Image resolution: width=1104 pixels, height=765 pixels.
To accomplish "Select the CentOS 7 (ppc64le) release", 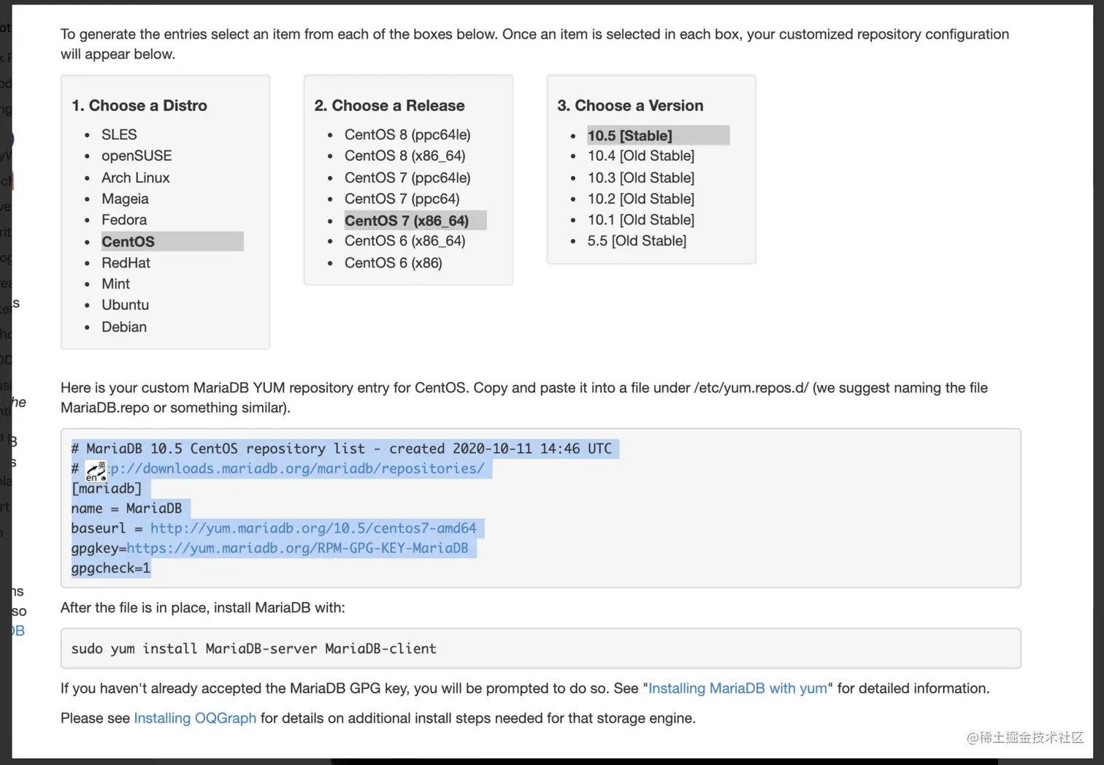I will (x=407, y=178).
